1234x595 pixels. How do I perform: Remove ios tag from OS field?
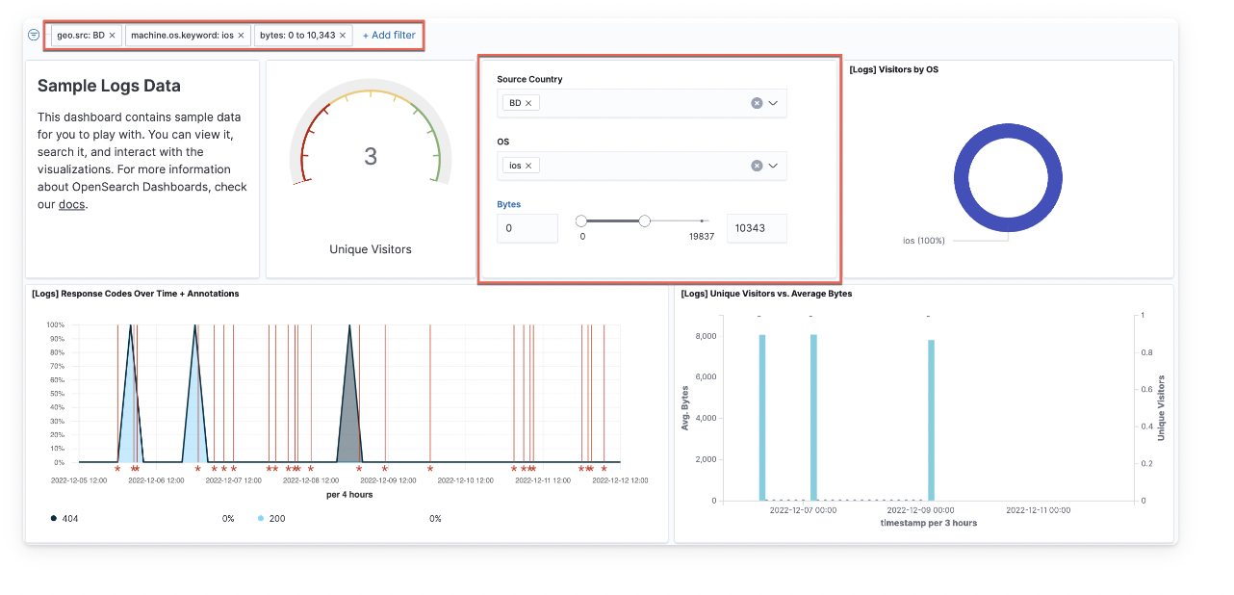[528, 166]
